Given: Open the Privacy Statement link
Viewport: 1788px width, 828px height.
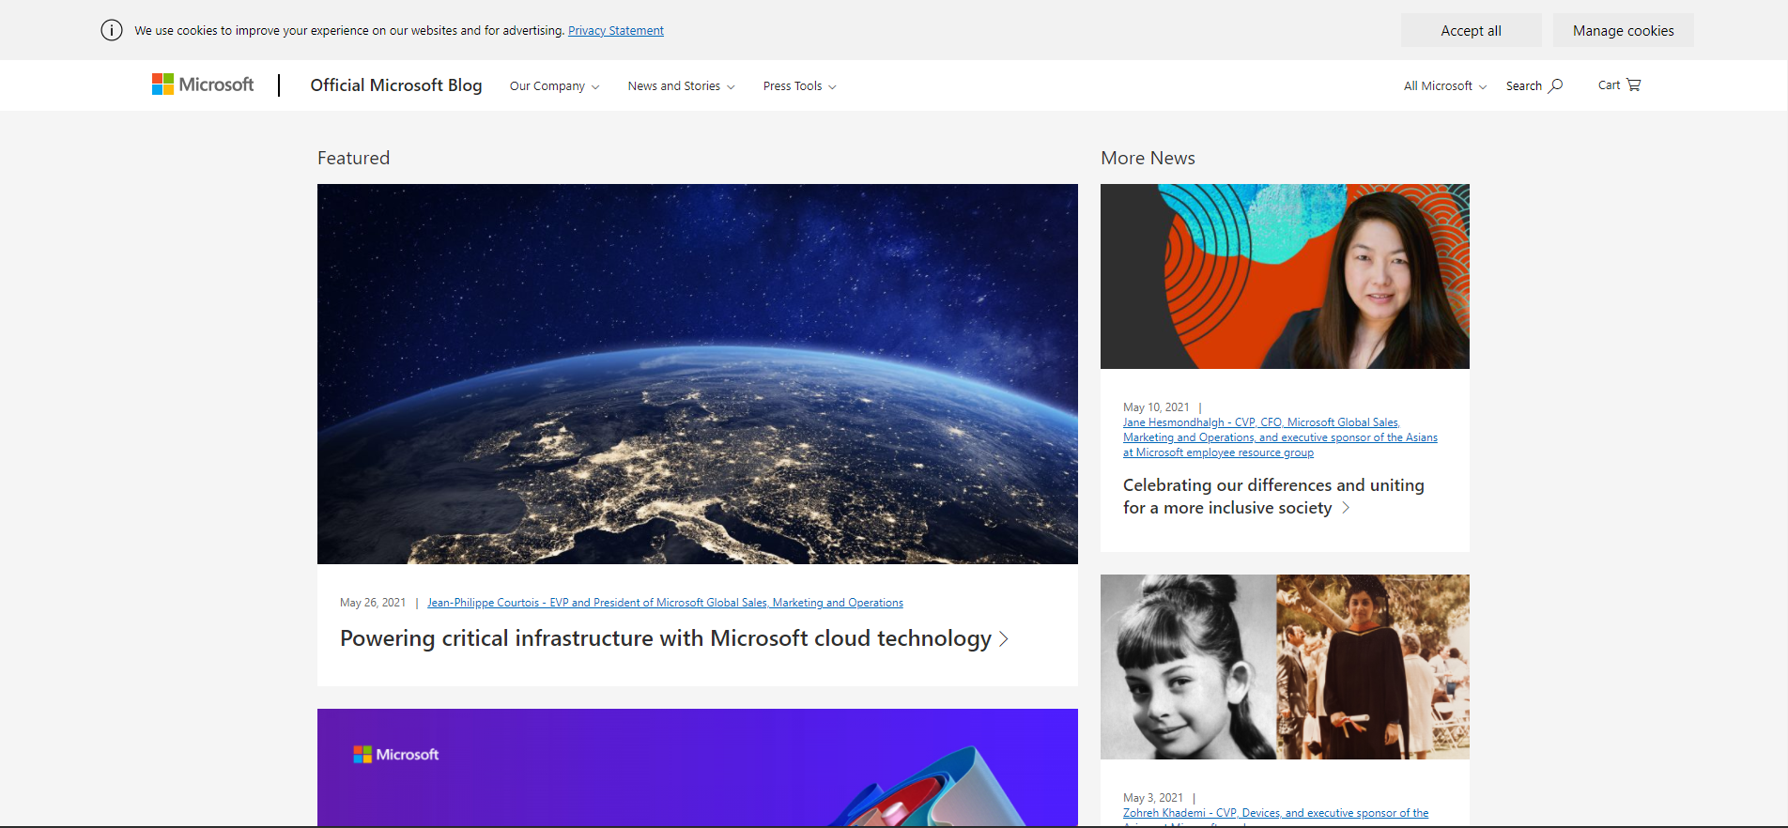Looking at the screenshot, I should pyautogui.click(x=616, y=31).
